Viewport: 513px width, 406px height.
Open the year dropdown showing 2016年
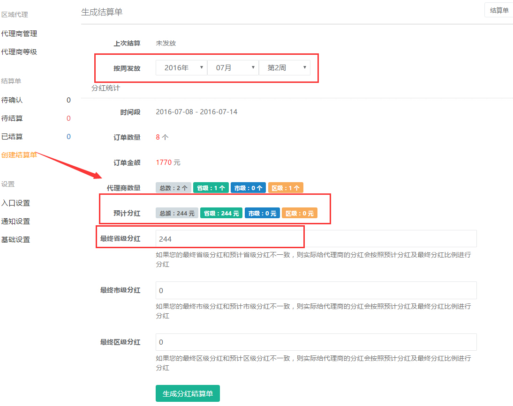(x=181, y=68)
